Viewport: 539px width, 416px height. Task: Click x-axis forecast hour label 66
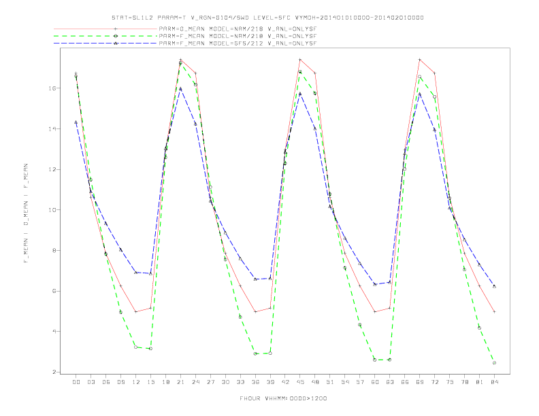(405, 382)
